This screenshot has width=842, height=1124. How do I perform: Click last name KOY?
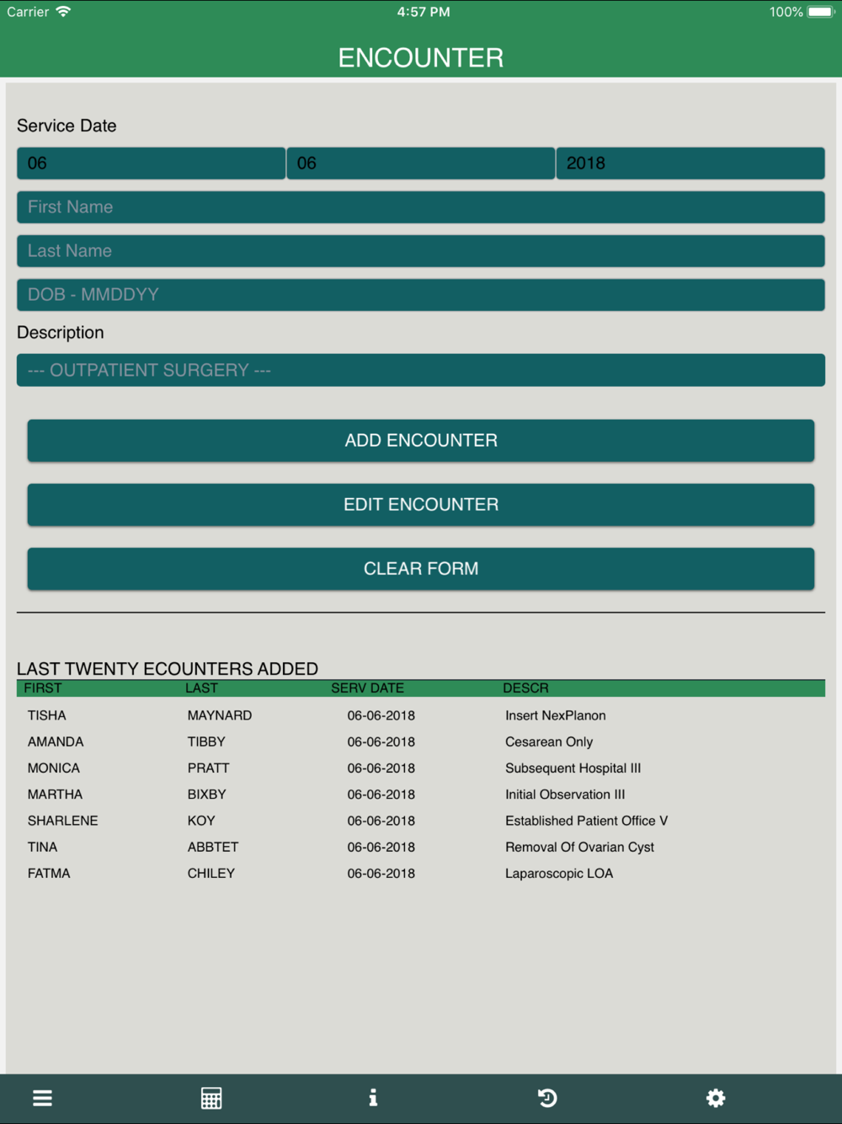point(201,821)
